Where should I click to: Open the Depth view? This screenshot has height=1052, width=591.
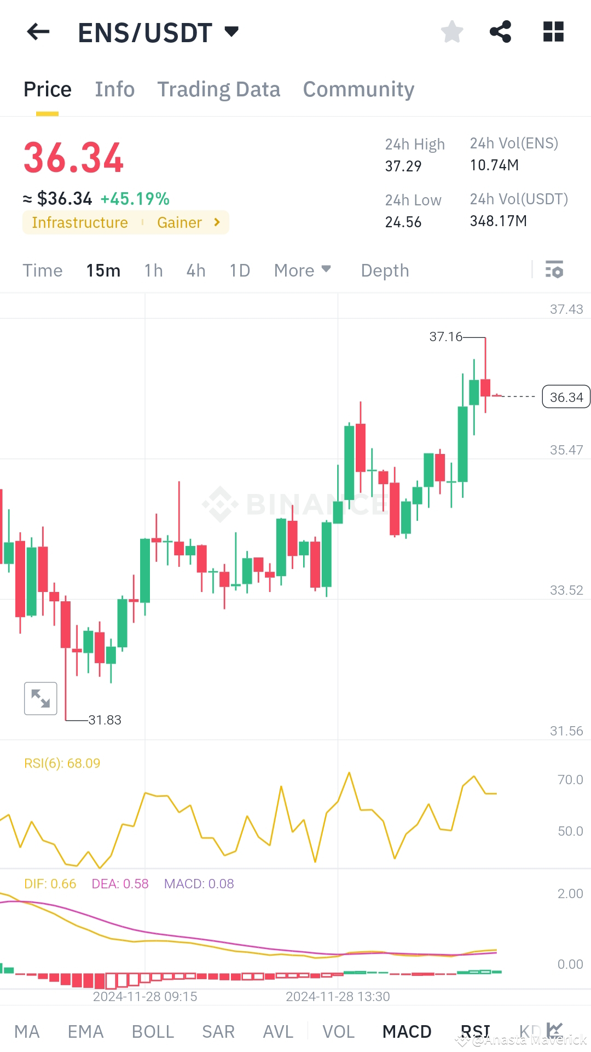(x=385, y=270)
